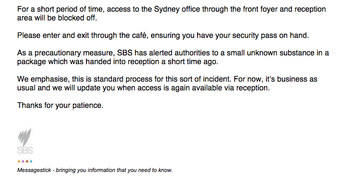The width and height of the screenshot is (347, 182).
Task: Click the words "We emphasise"
Action: tap(43, 79)
